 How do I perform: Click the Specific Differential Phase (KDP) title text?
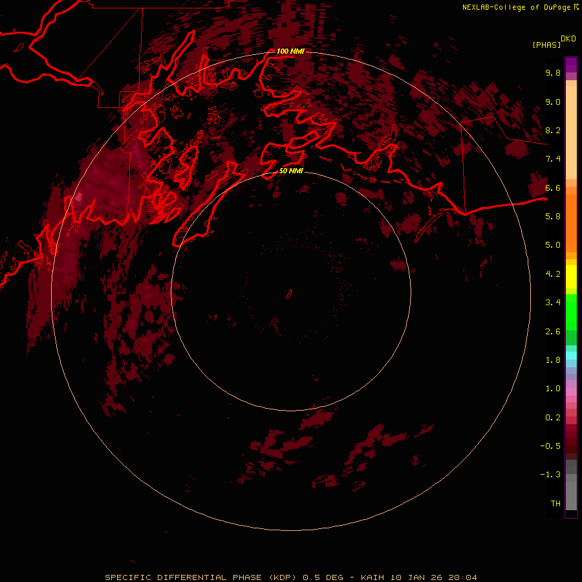201,577
